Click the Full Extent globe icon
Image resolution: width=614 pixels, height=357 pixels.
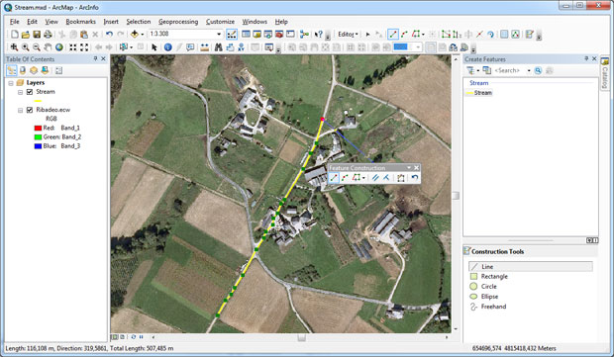click(59, 47)
